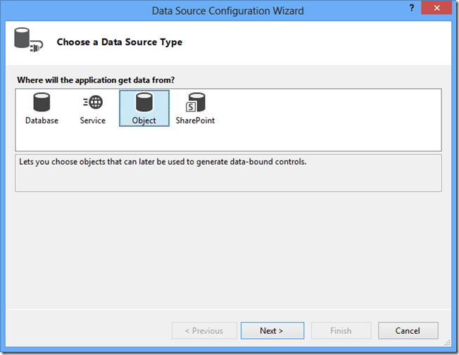The image size is (459, 355).
Task: Click the "Service" text label
Action: (x=92, y=120)
